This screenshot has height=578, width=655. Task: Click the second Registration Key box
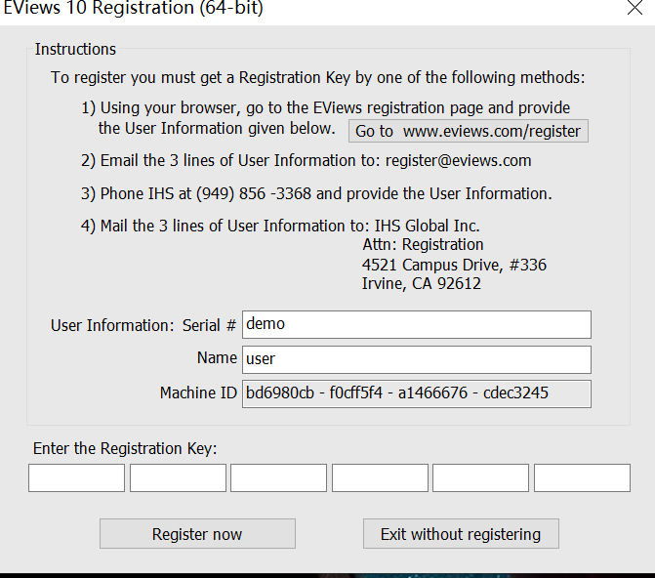coord(178,477)
